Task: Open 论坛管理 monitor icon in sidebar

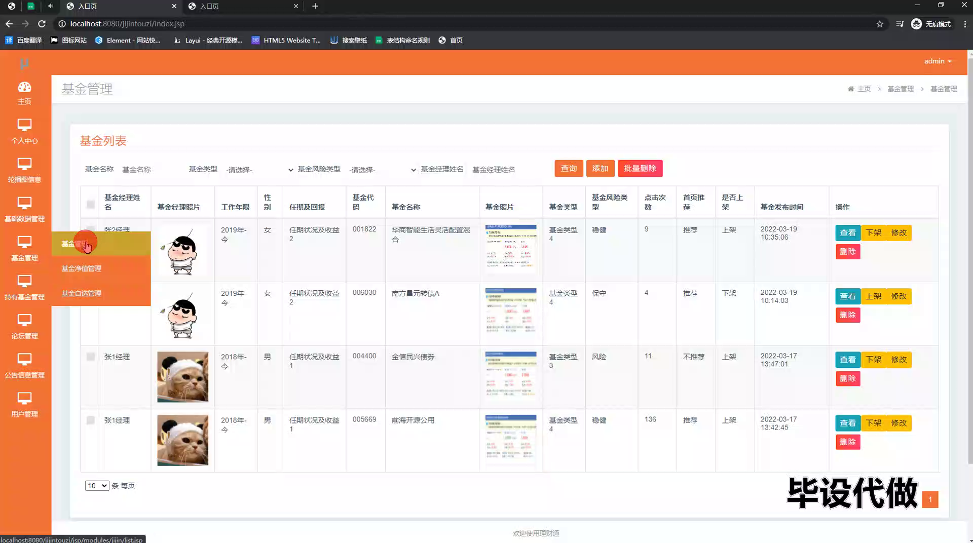Action: coord(24,320)
